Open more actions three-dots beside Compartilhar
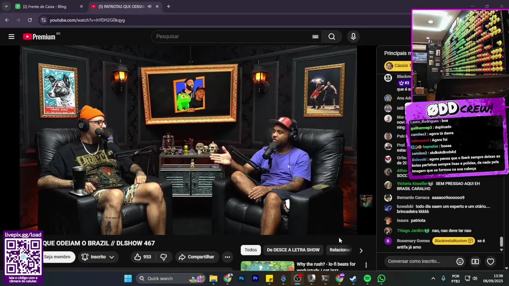Image resolution: width=509 pixels, height=286 pixels. [x=227, y=257]
